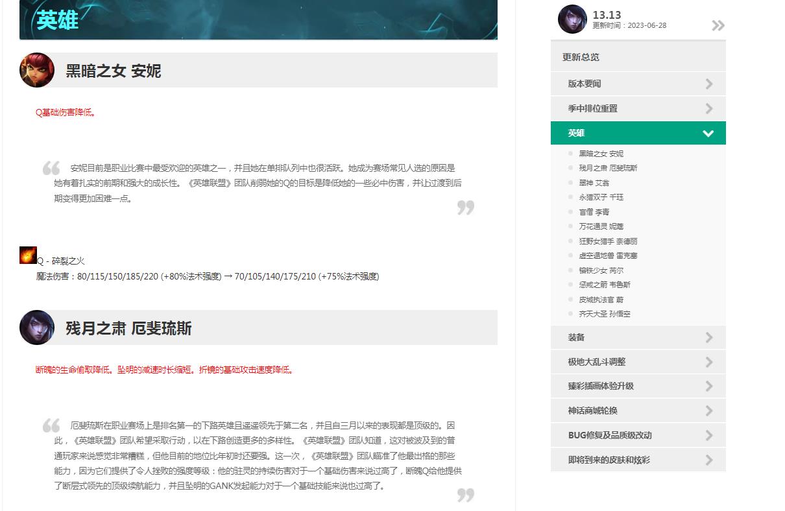This screenshot has width=785, height=511.
Task: Expand the 版本要闻 section
Action: coord(638,84)
